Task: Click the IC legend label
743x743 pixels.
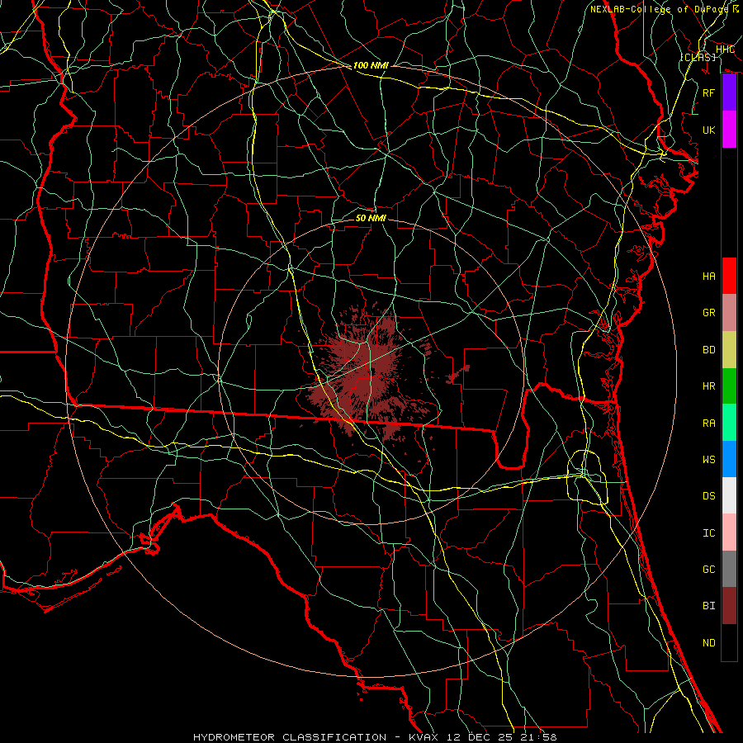Action: pos(709,533)
